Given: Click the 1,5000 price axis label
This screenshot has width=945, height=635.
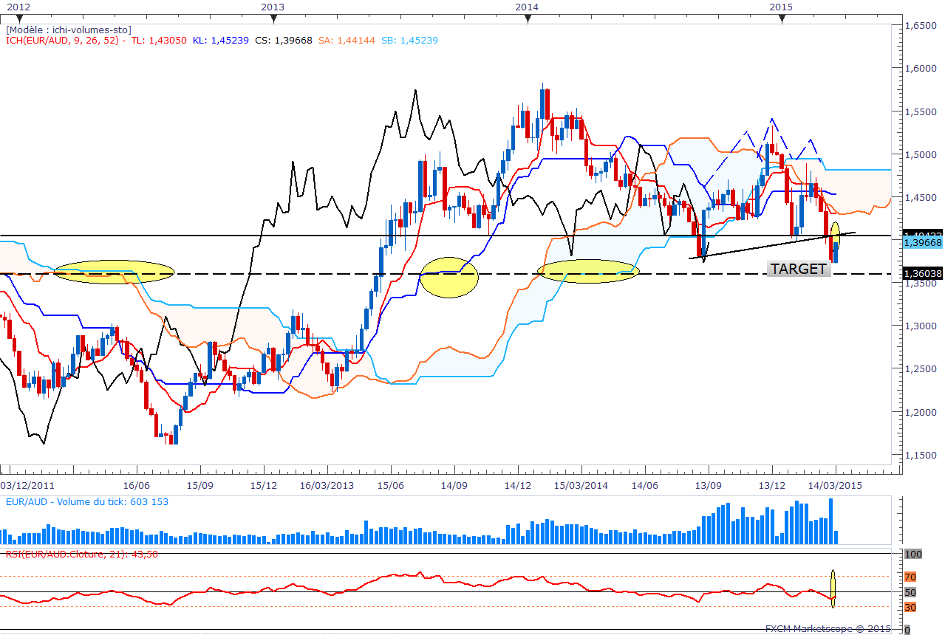Looking at the screenshot, I should pyautogui.click(x=922, y=154).
